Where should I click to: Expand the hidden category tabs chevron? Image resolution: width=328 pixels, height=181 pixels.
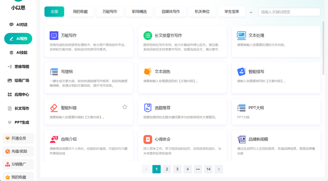point(251,12)
